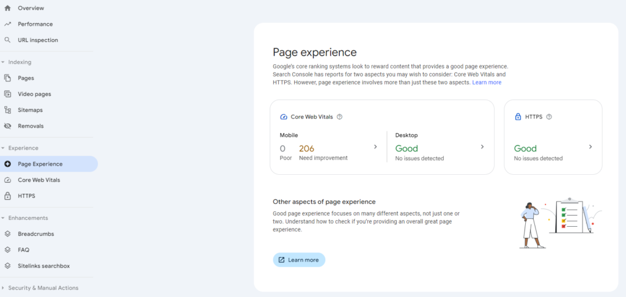Collapse the Indexing section
Screen dimensions: 626x297
pos(3,62)
